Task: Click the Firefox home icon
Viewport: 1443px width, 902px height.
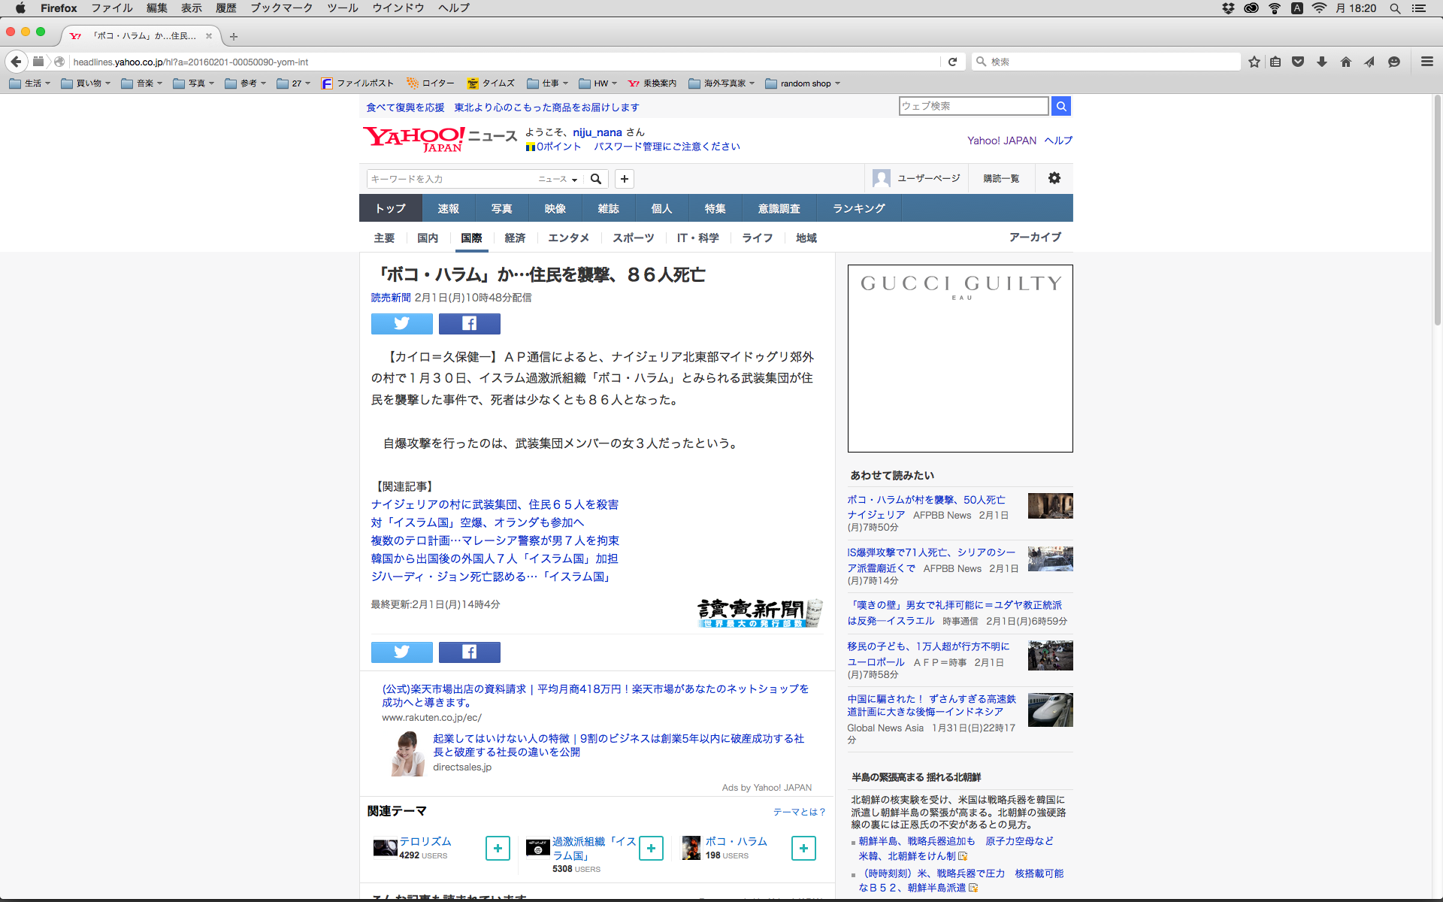Action: point(1345,62)
